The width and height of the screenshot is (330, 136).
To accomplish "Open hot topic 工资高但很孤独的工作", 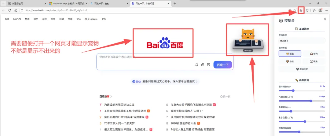I will 125,111.
